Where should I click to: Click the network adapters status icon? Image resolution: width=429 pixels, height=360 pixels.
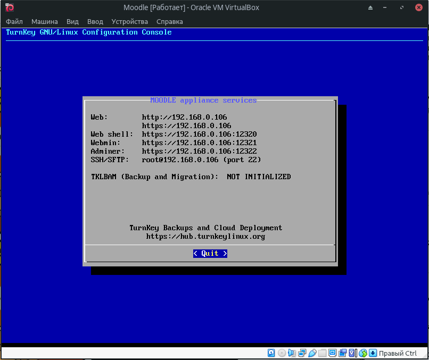[302, 353]
